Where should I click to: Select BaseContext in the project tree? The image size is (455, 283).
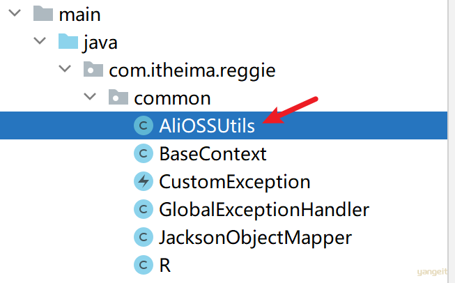click(213, 154)
